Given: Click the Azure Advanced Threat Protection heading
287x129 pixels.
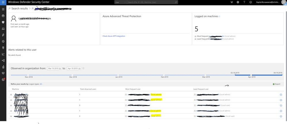Looking at the screenshot, I should (122, 16).
